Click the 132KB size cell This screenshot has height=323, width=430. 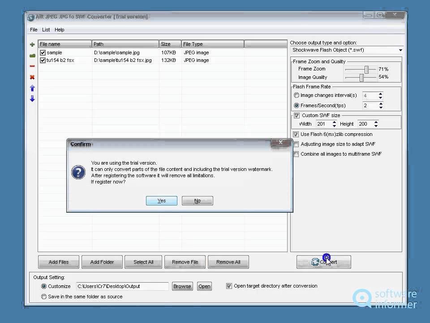point(168,60)
